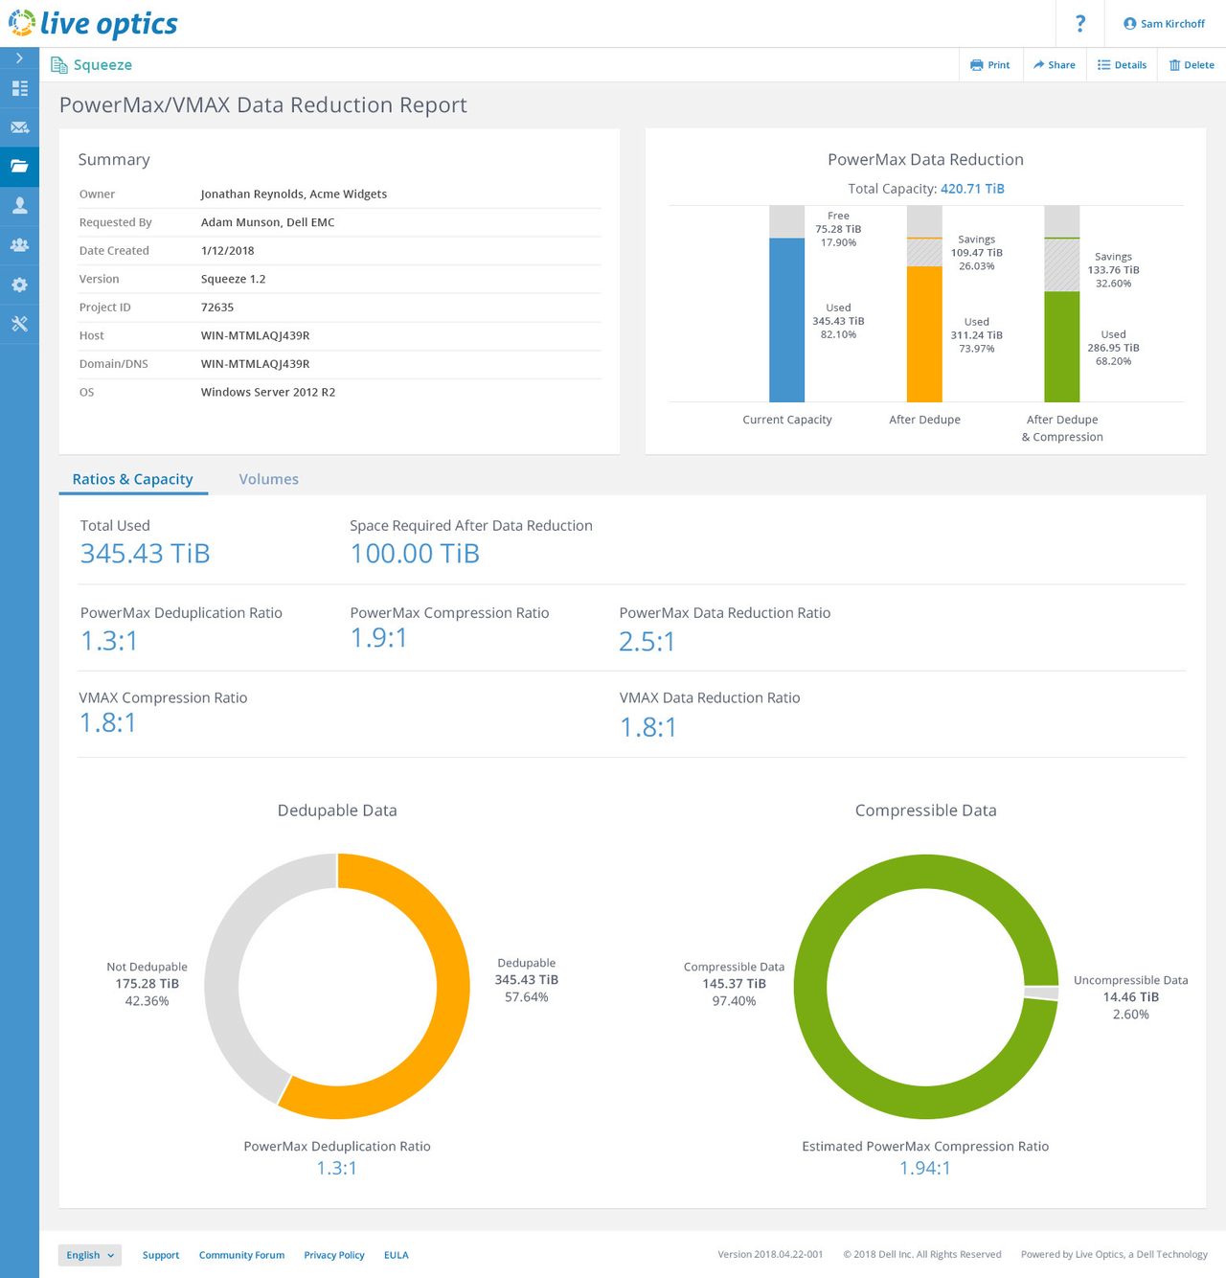
Task: Click the Date Created 1/12/2018 value
Action: [x=228, y=251]
